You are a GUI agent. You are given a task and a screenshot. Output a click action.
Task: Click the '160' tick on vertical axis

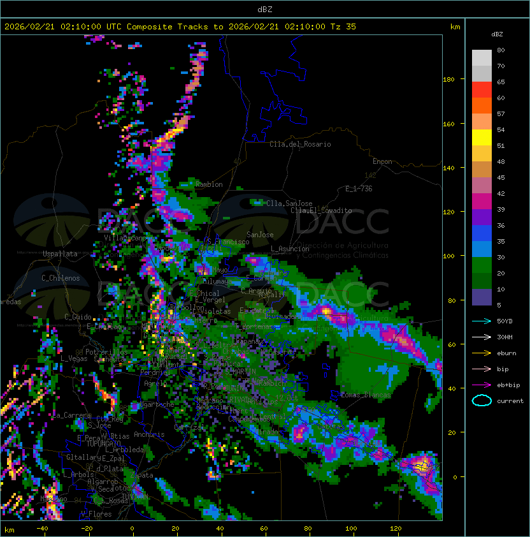click(448, 124)
